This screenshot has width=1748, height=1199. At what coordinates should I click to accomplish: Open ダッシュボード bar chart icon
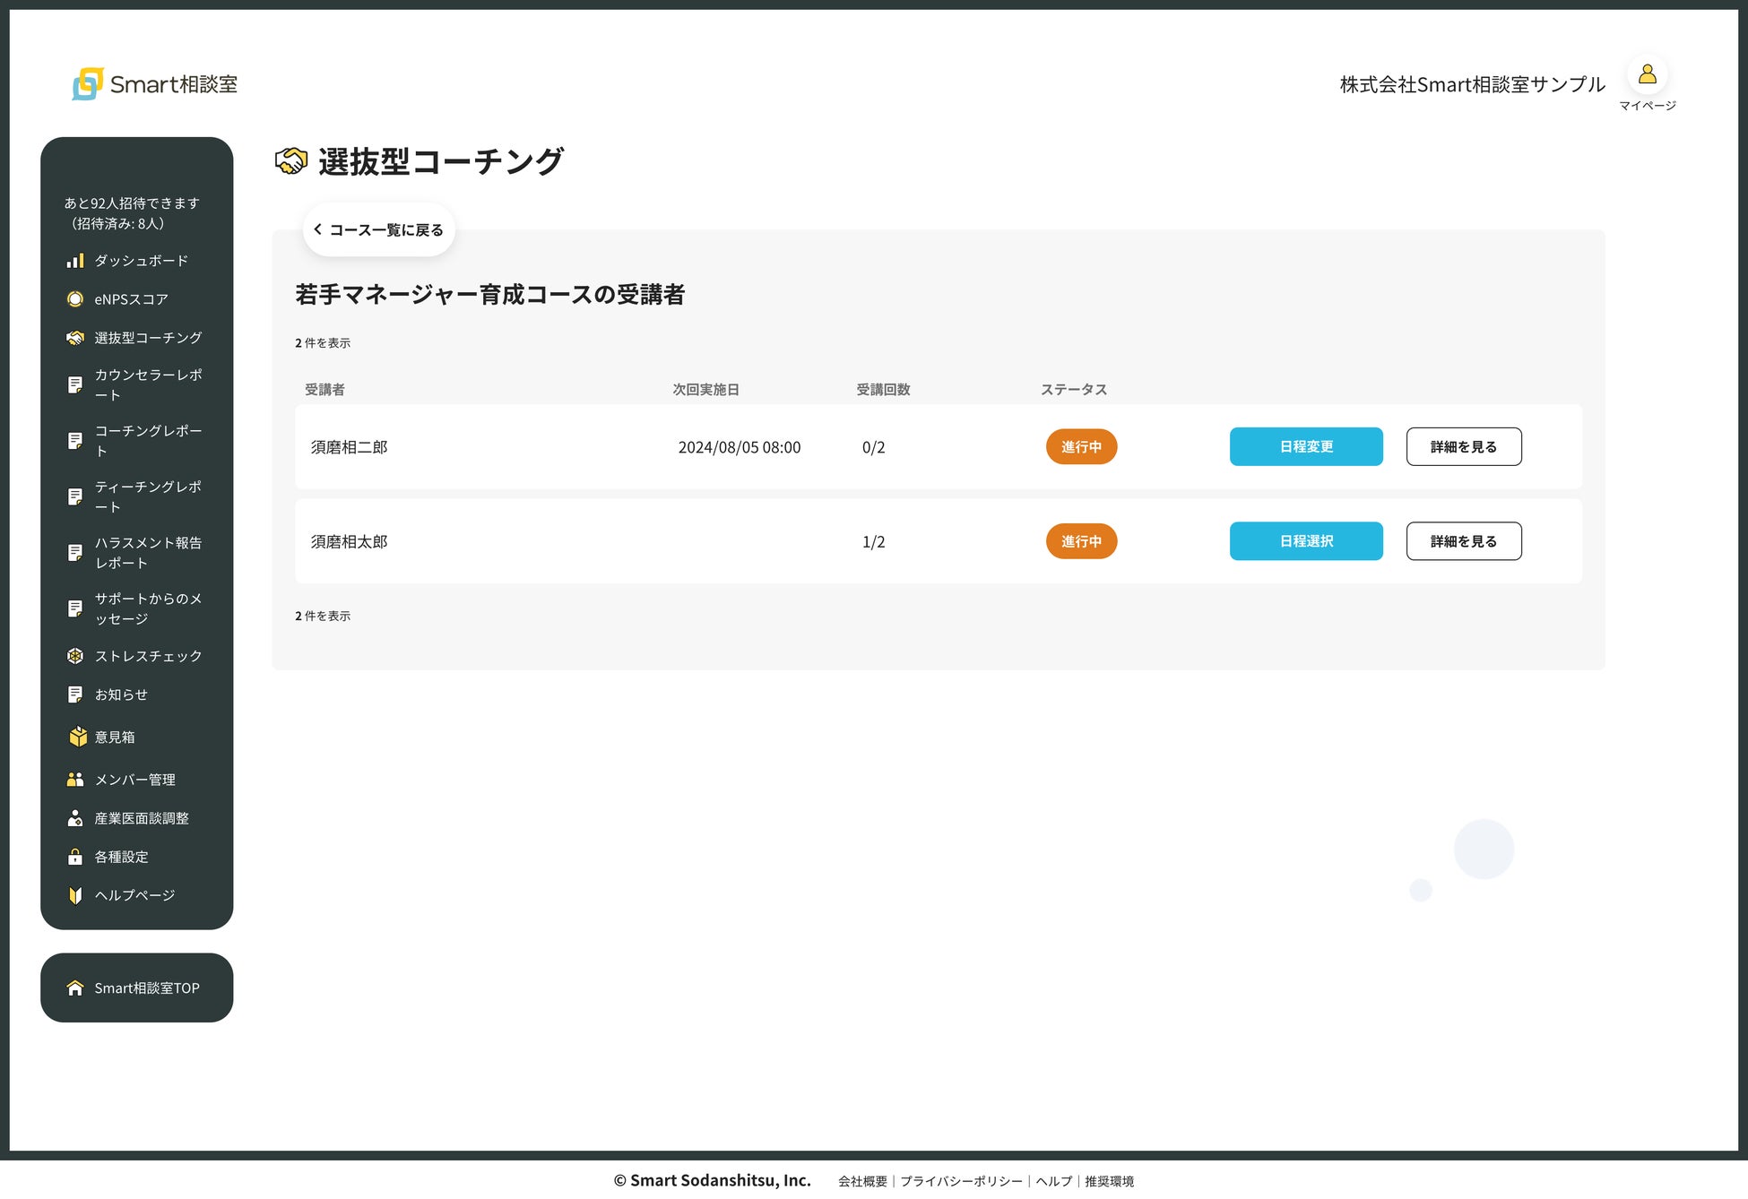pyautogui.click(x=75, y=261)
